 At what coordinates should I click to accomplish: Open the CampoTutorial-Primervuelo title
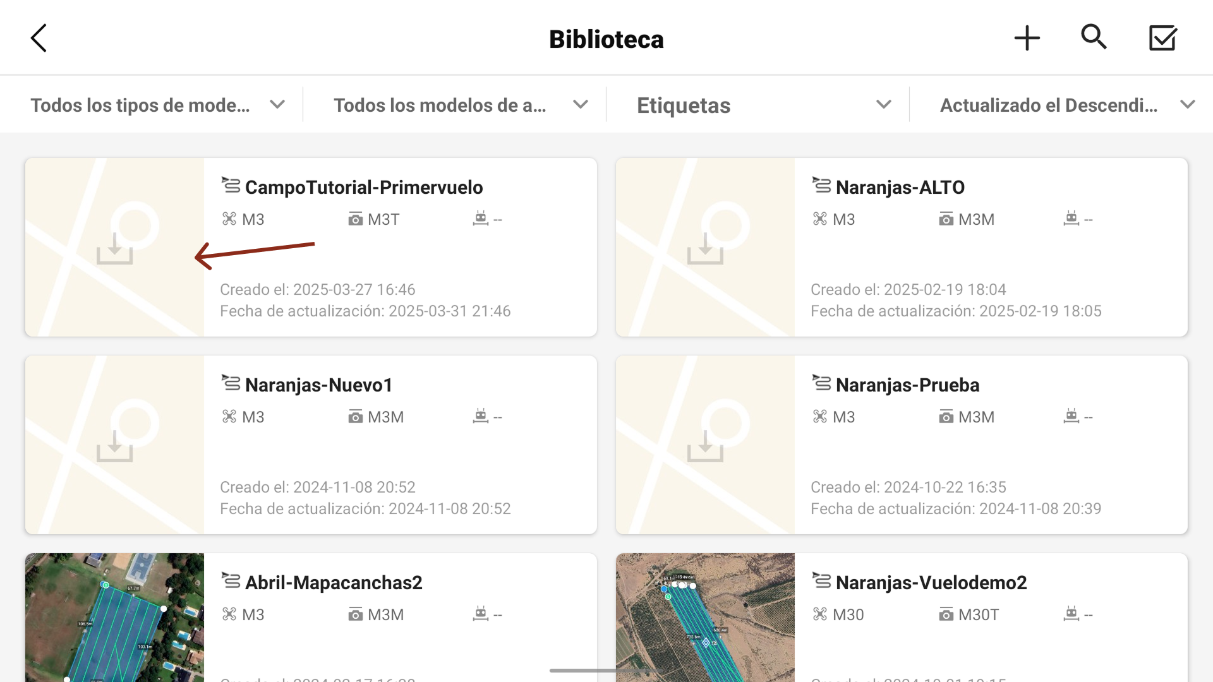click(x=364, y=188)
